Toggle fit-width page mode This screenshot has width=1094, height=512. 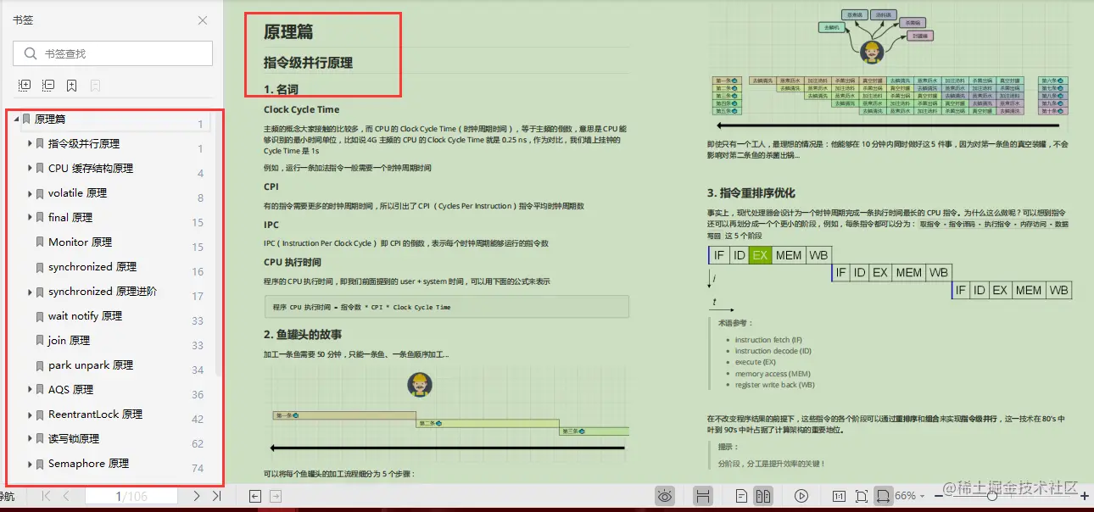pos(884,495)
